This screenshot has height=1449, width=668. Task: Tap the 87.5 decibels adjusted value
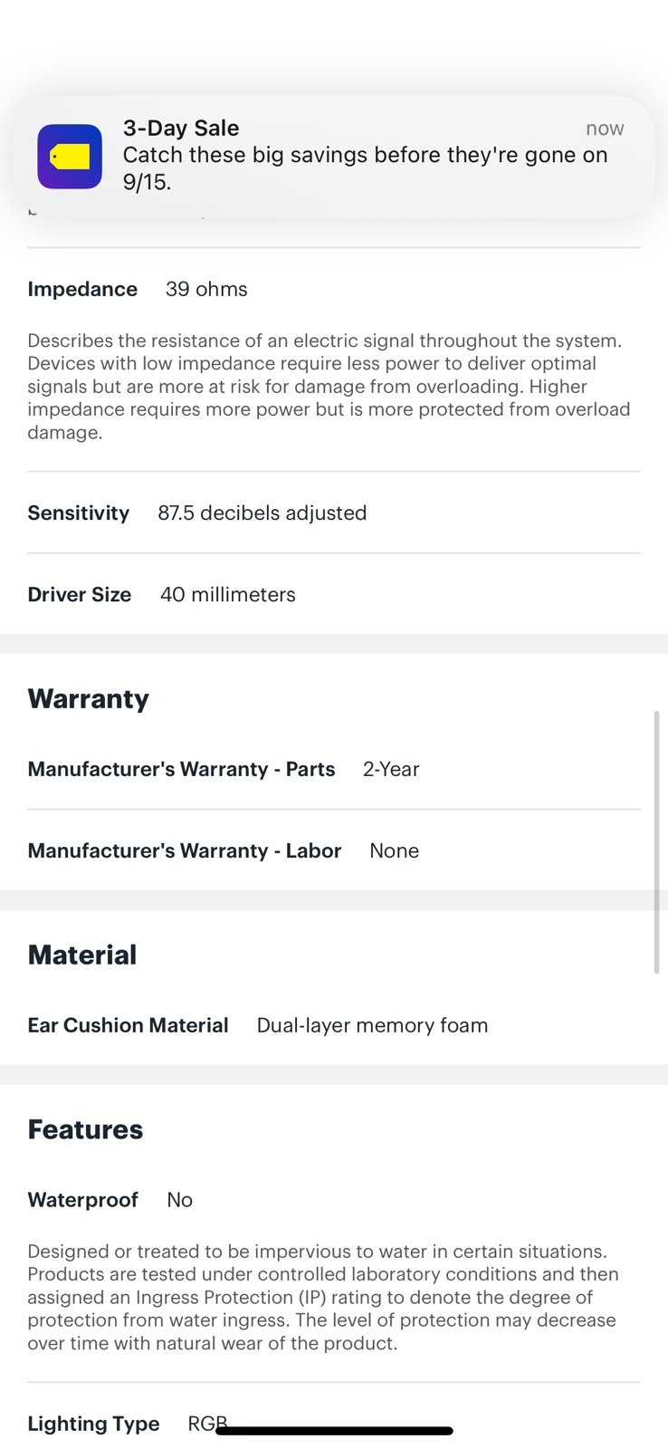click(x=262, y=513)
